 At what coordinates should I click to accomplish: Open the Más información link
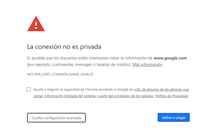click(x=147, y=65)
